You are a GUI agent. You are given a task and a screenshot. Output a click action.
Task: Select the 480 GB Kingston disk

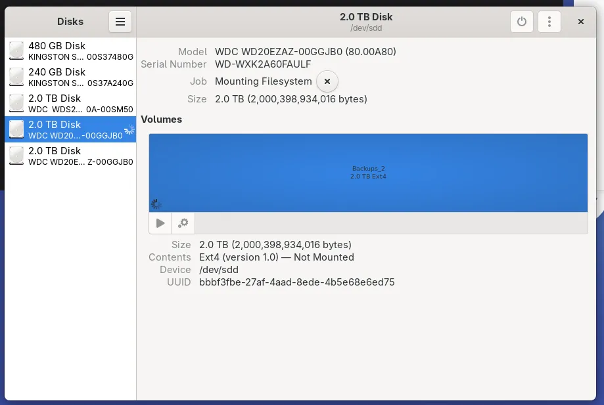pos(70,51)
